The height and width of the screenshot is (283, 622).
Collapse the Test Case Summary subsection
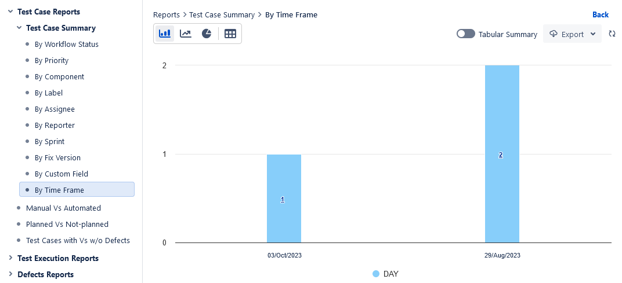[x=19, y=28]
